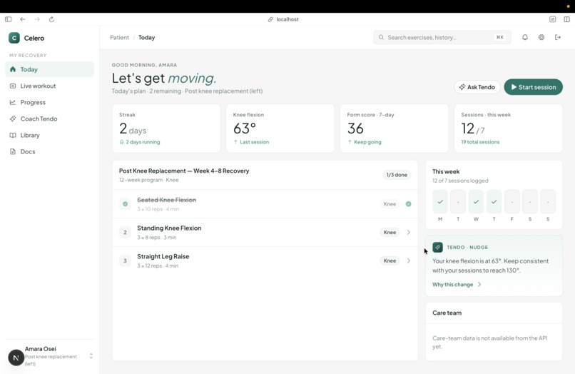The image size is (575, 374).
Task: Open the Docs section
Action: pos(49,151)
